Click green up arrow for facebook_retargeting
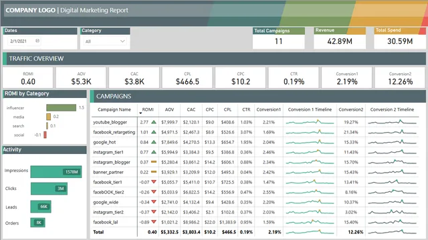Screen dimensions: 428x240 154,132
